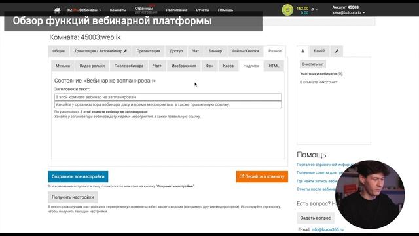Open the participants user icon tab
Screen dimensions: 419x236
(x=302, y=51)
